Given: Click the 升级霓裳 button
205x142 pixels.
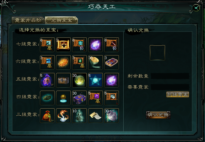Looking at the screenshot, I should [178, 94].
